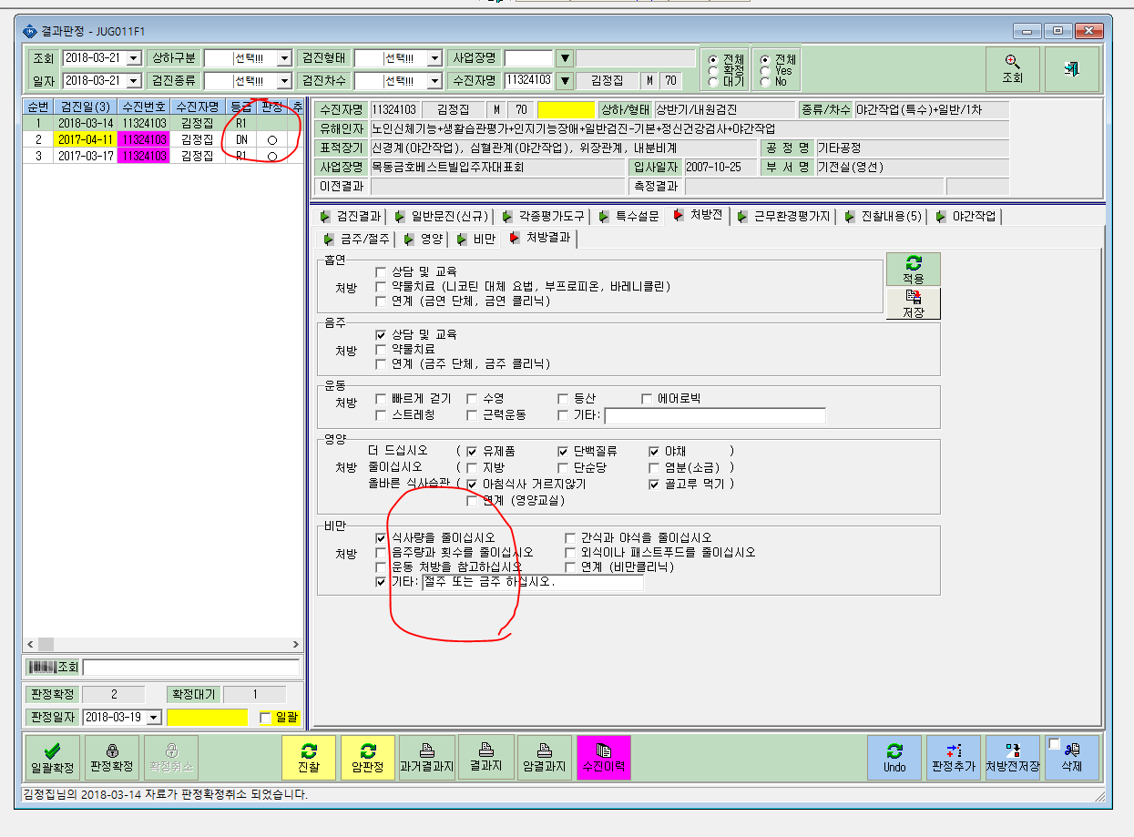Viewport: 1134px width, 837px height.
Task: Click the exit door icon button
Action: point(1072,69)
